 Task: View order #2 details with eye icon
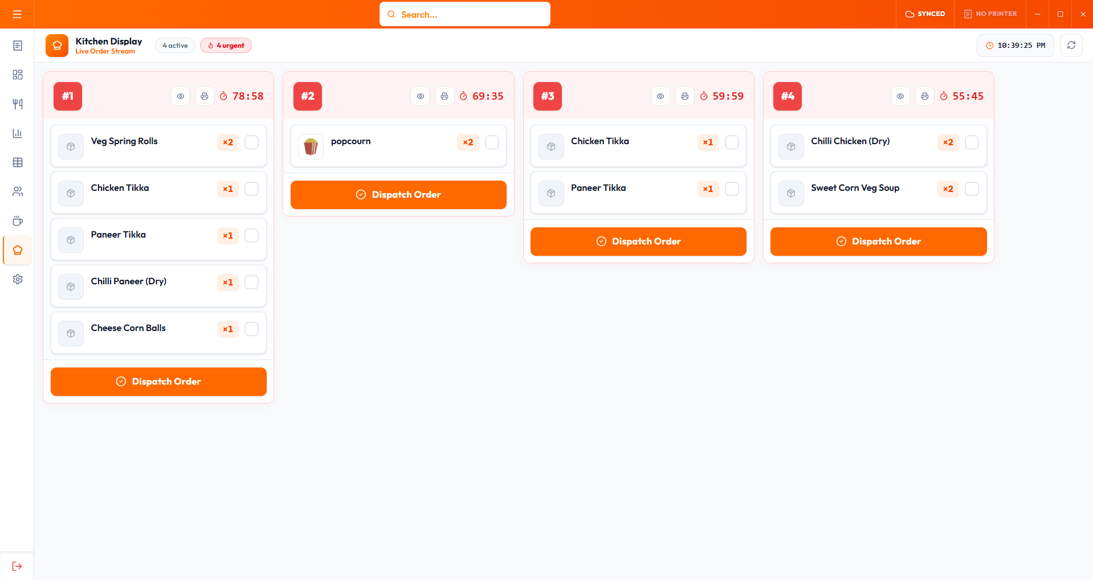tap(421, 96)
